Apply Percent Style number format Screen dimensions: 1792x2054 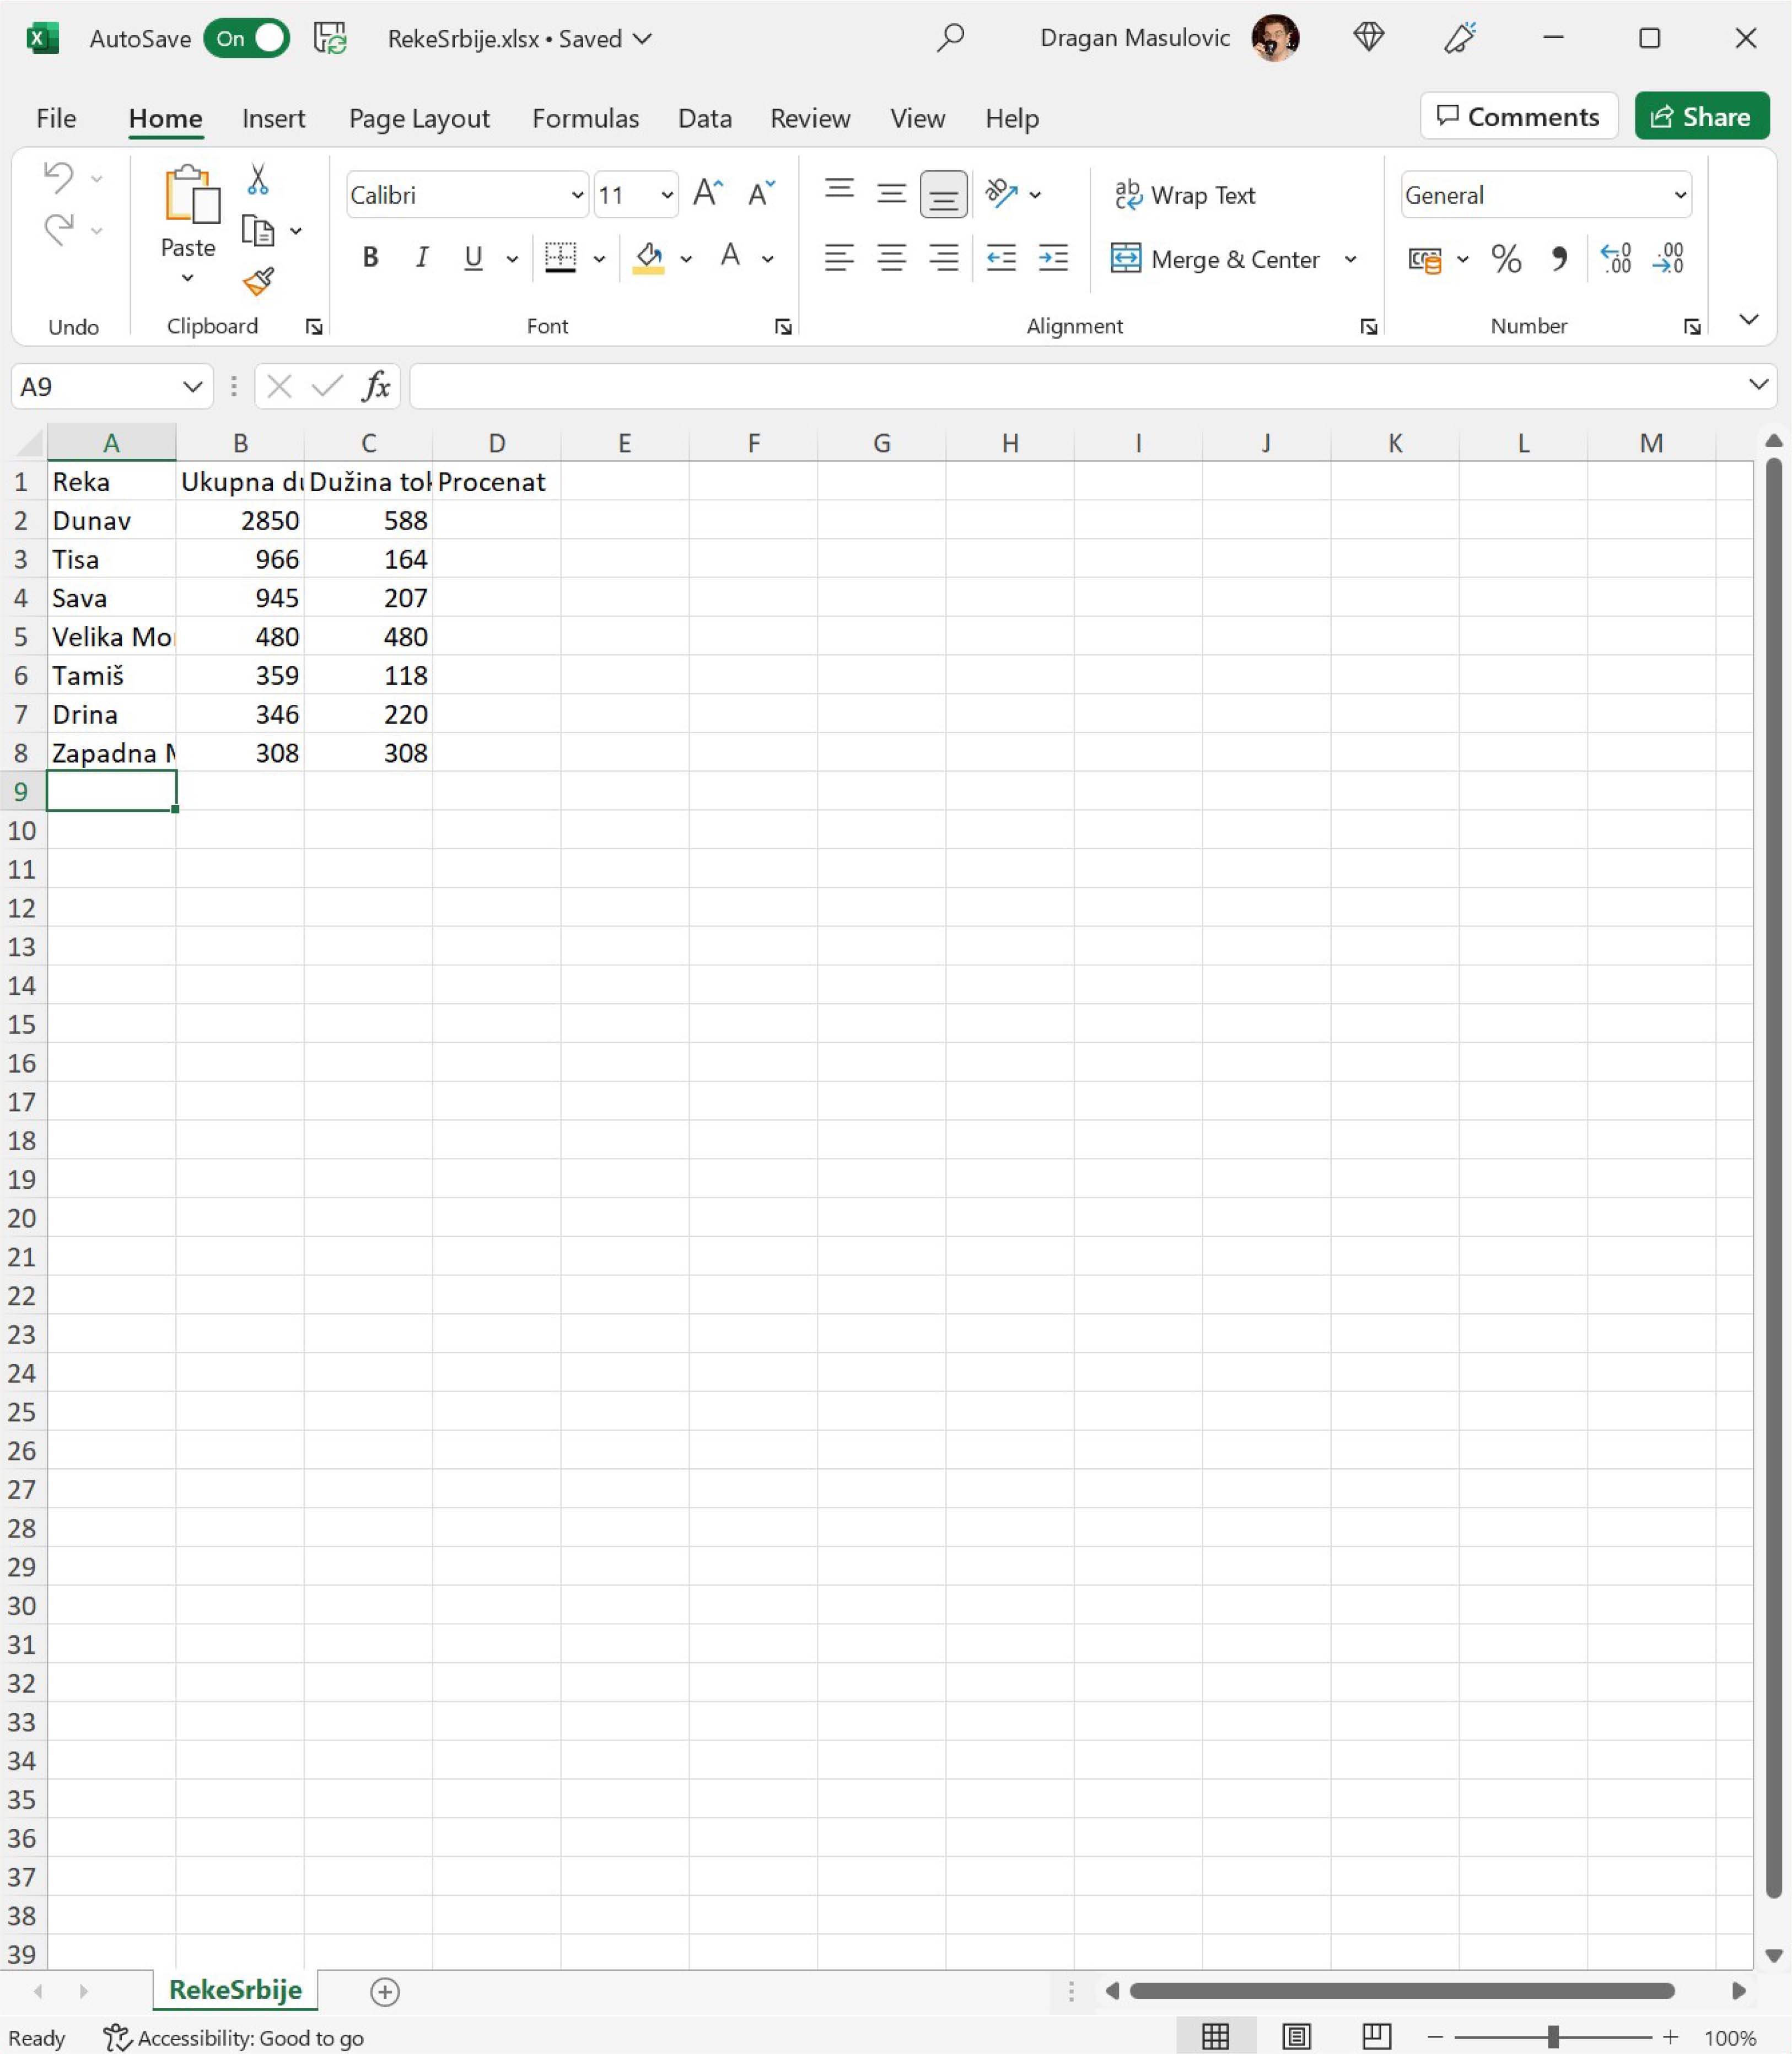(1506, 260)
